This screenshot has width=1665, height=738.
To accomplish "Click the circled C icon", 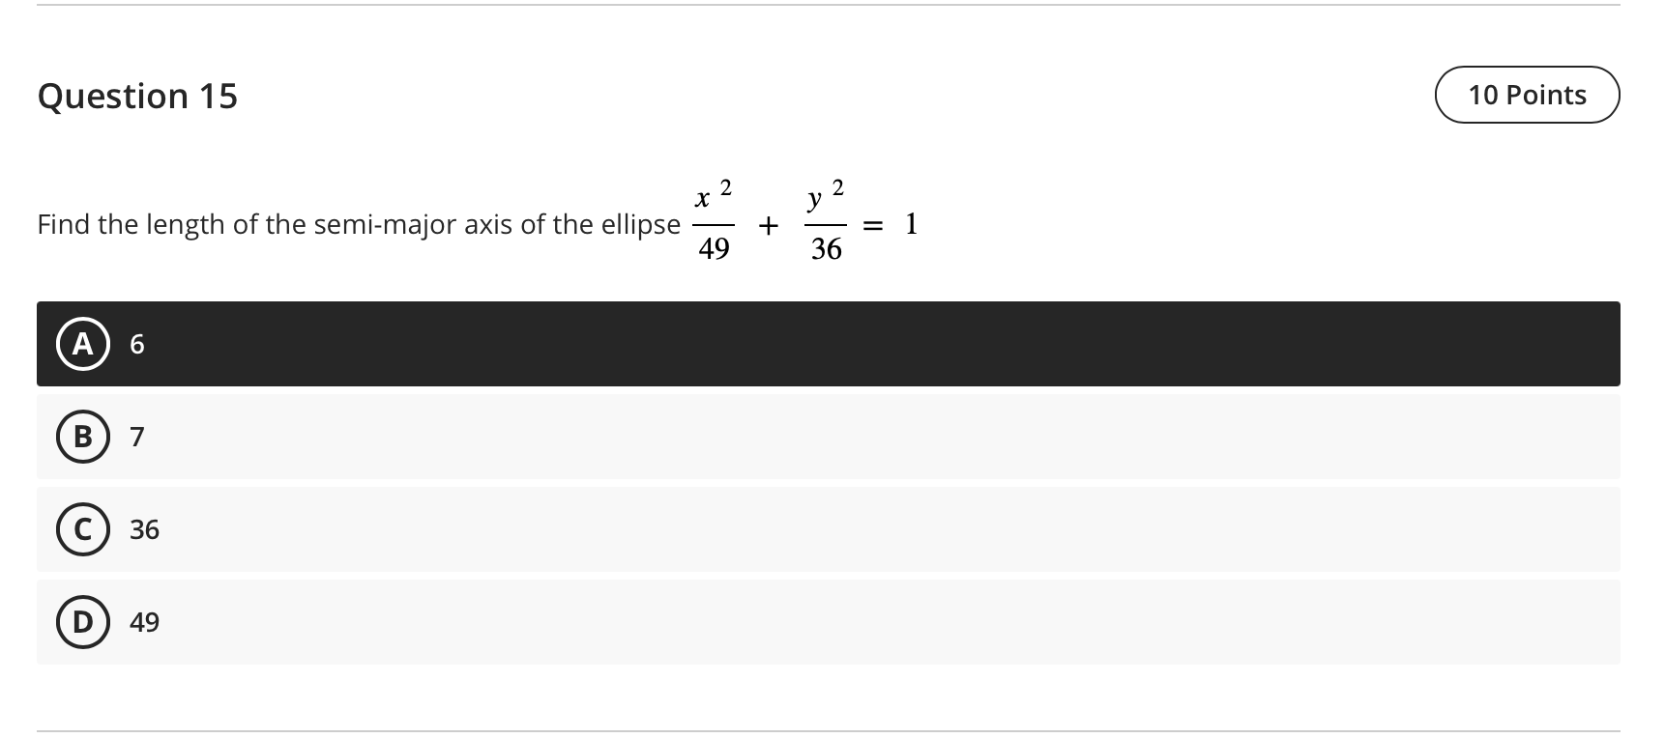I will (x=83, y=529).
